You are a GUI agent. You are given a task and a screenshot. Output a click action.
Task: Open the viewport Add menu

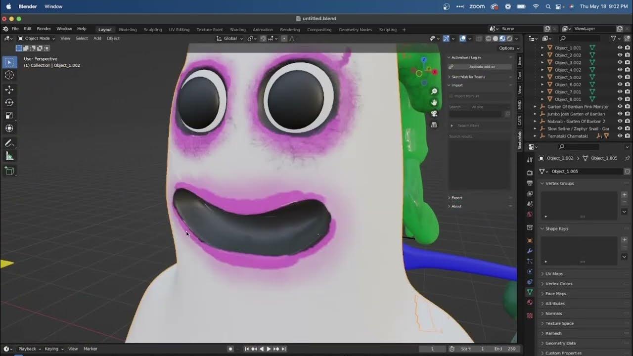pyautogui.click(x=97, y=38)
